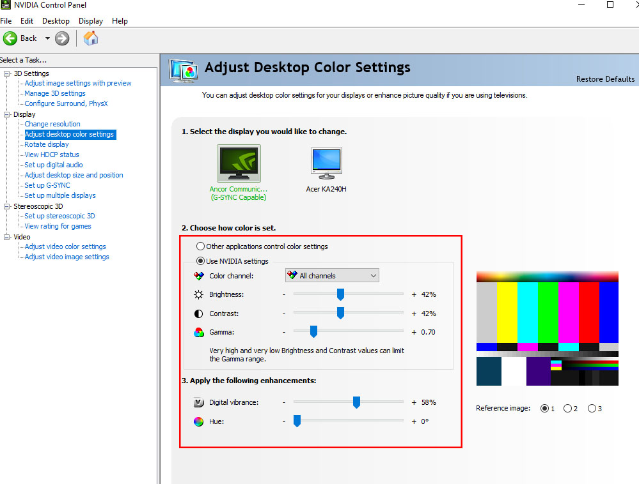Open Set up G-SYNC
639x484 pixels.
(47, 185)
